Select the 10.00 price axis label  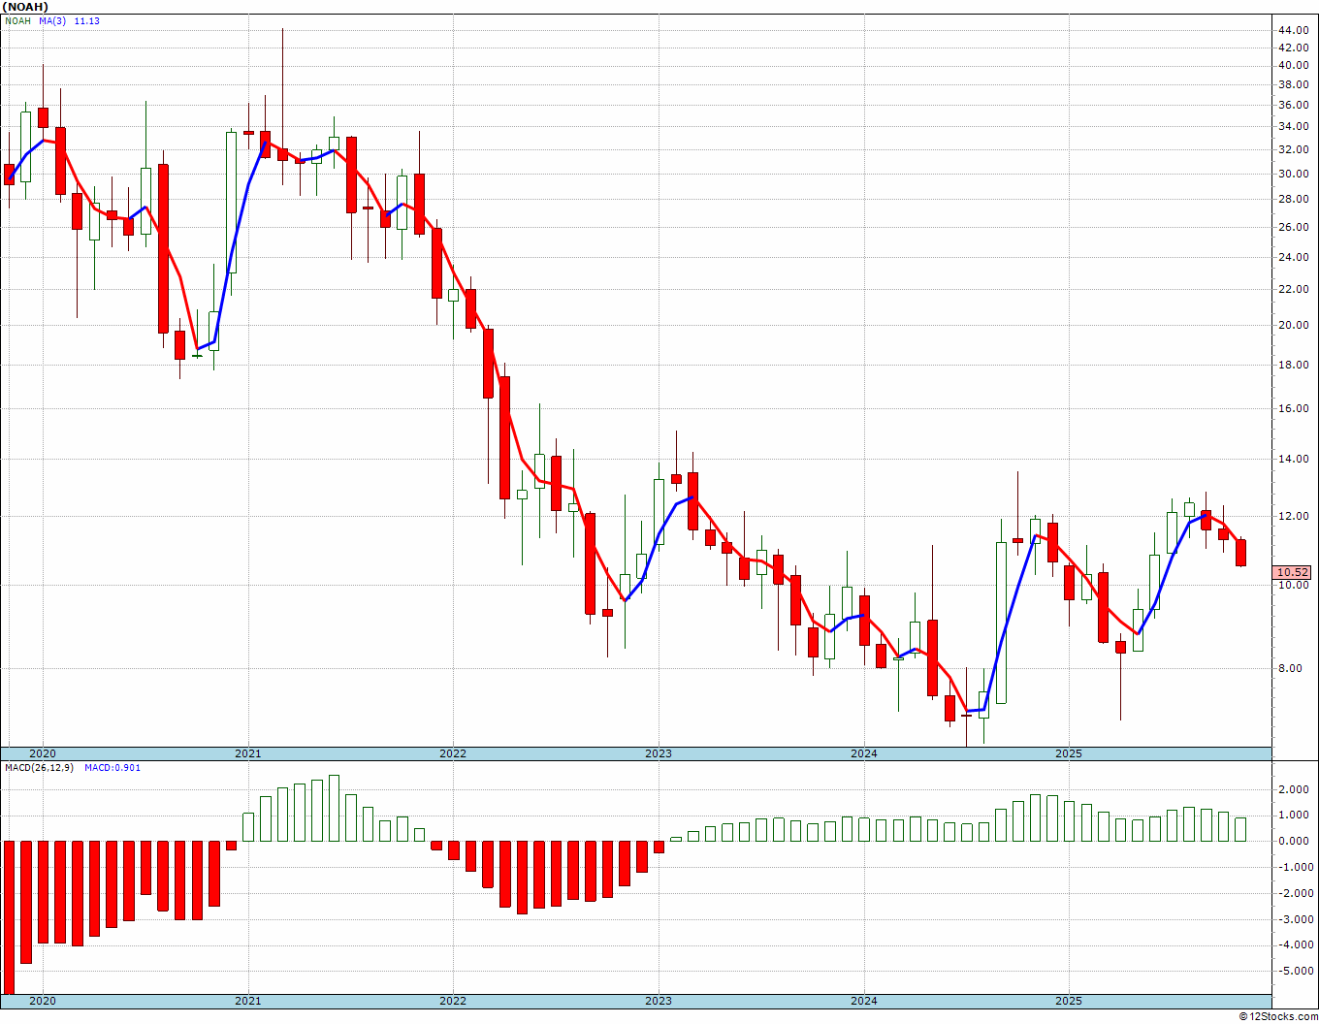1293,585
